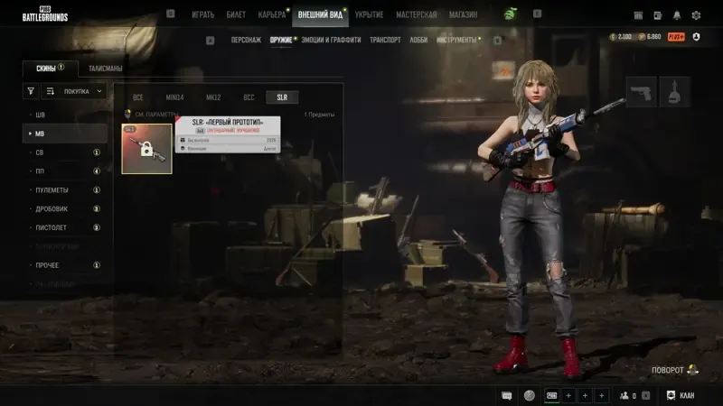This screenshot has height=406, width=723.
Task: Filter weapons by MK12
Action: click(x=213, y=97)
